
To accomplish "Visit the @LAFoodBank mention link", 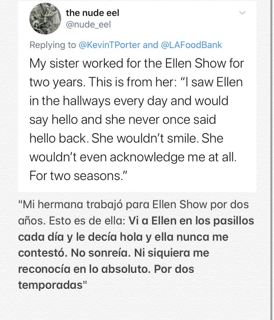I will (192, 45).
